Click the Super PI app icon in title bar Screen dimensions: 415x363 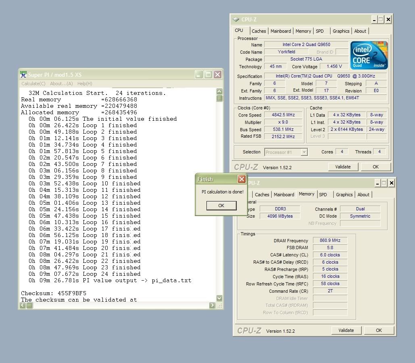pos(23,74)
